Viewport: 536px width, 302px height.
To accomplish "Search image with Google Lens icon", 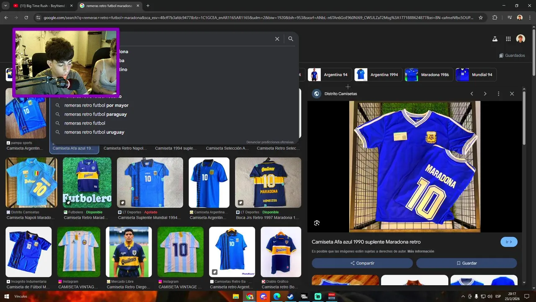I will click(317, 223).
